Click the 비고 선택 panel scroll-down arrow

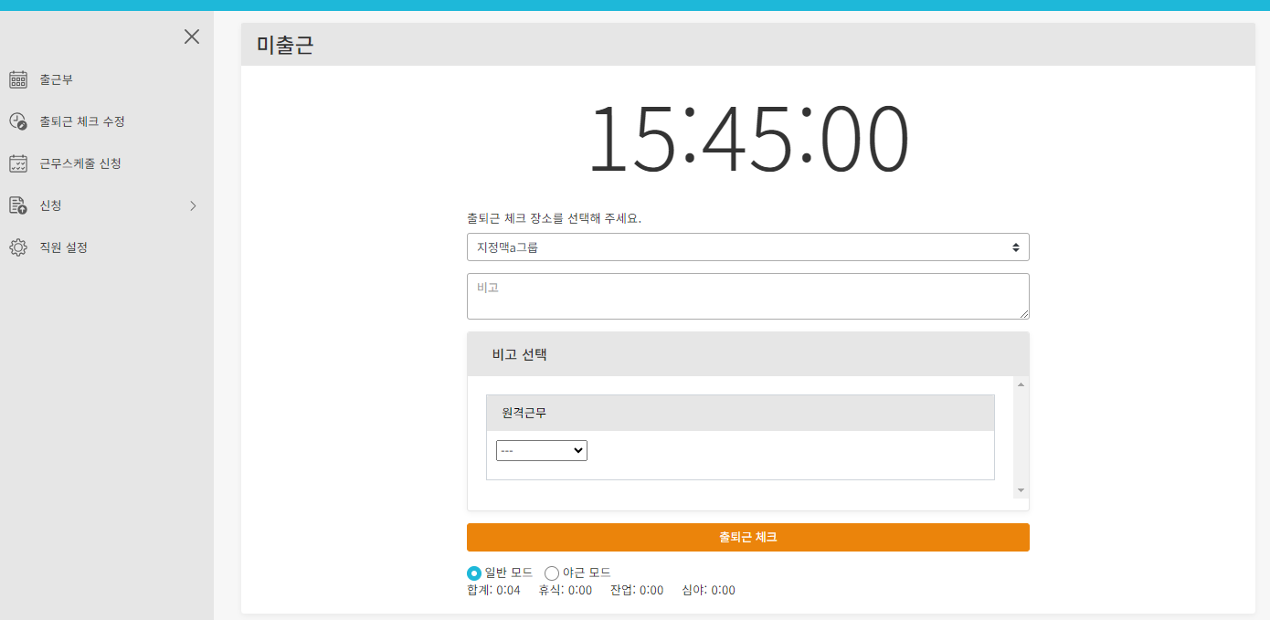pos(1021,490)
